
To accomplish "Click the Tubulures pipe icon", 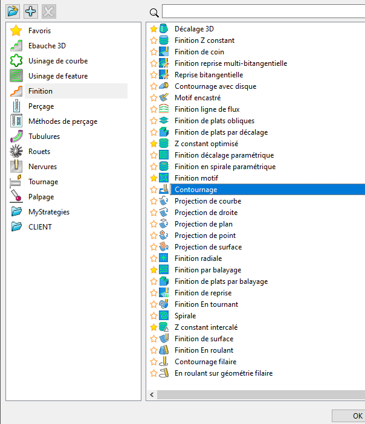I will pyautogui.click(x=17, y=137).
